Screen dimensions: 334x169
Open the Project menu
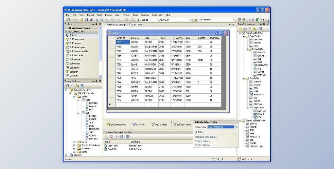click(90, 15)
